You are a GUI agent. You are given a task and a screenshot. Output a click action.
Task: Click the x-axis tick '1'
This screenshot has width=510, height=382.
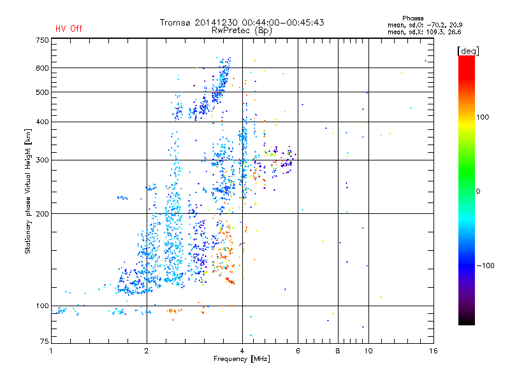coord(51,351)
